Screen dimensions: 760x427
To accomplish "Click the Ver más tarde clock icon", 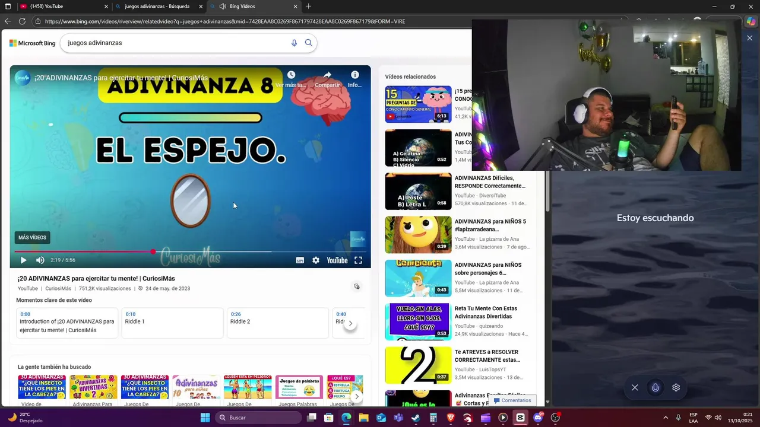I will pyautogui.click(x=291, y=75).
